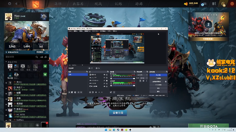Toggle favorite star beside friend 大MU
Screen dimensions: 236x132
pyautogui.click(x=6, y=83)
